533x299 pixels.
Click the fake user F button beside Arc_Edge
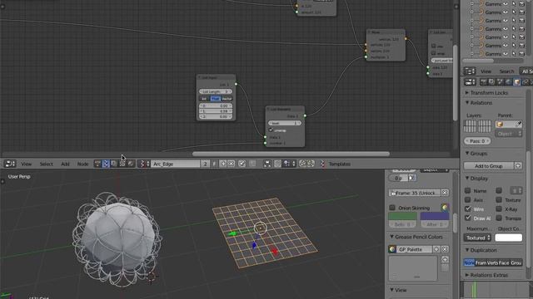click(x=214, y=164)
